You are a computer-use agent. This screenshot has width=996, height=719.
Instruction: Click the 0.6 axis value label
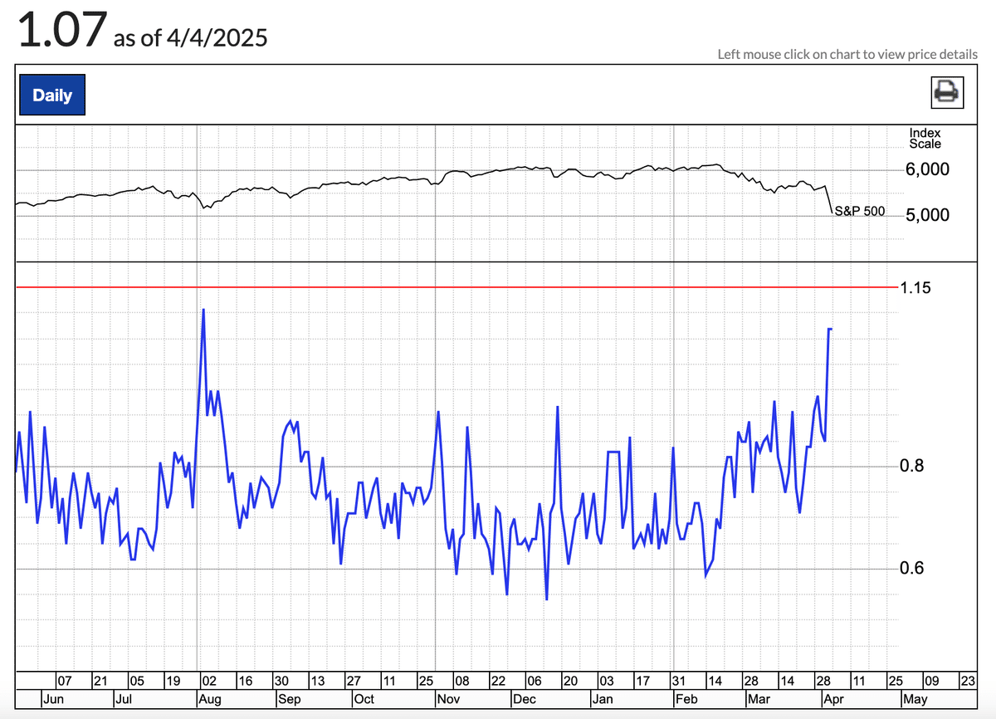[x=911, y=569]
